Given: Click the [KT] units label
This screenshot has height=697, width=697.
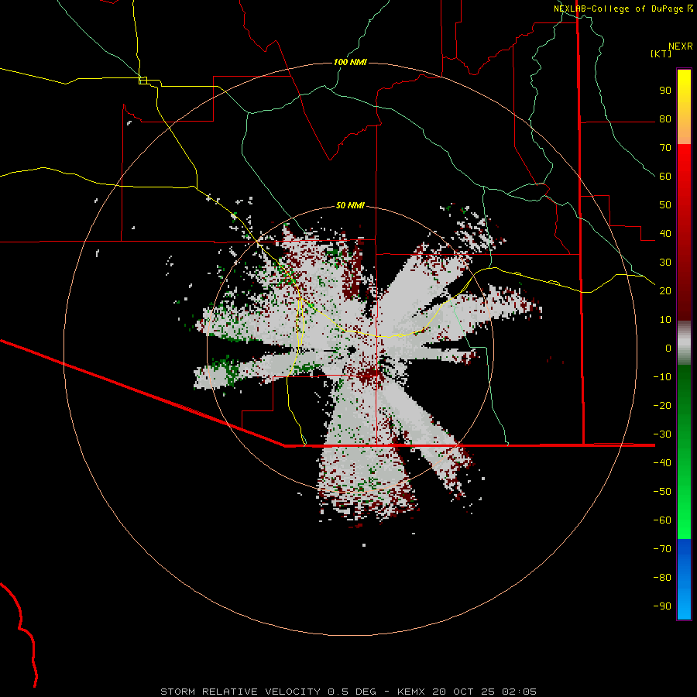Looking at the screenshot, I should (x=661, y=53).
